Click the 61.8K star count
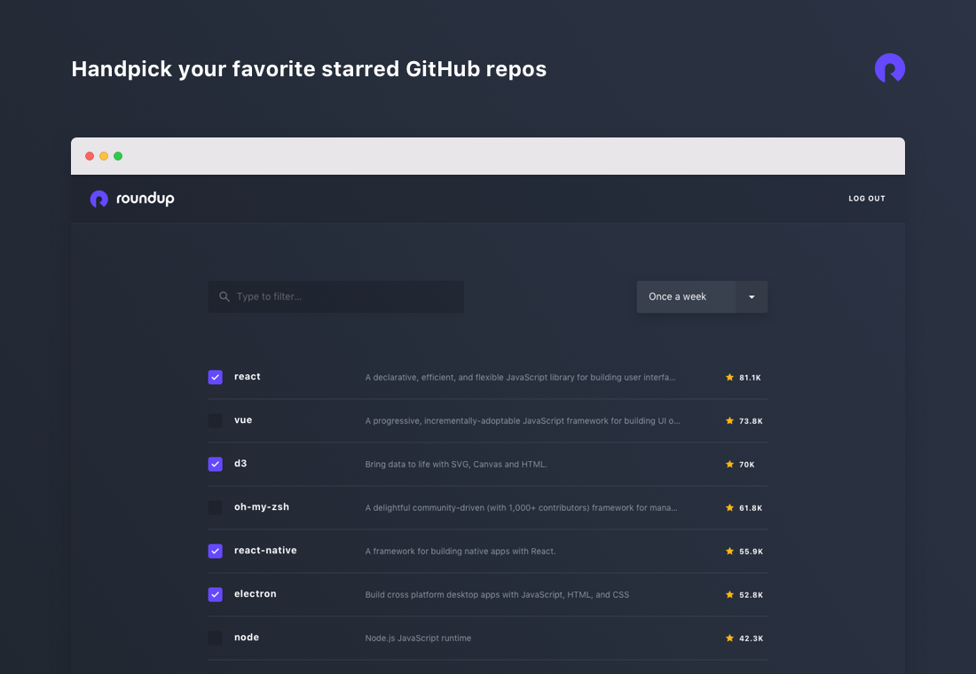Image resolution: width=976 pixels, height=674 pixels. point(751,508)
